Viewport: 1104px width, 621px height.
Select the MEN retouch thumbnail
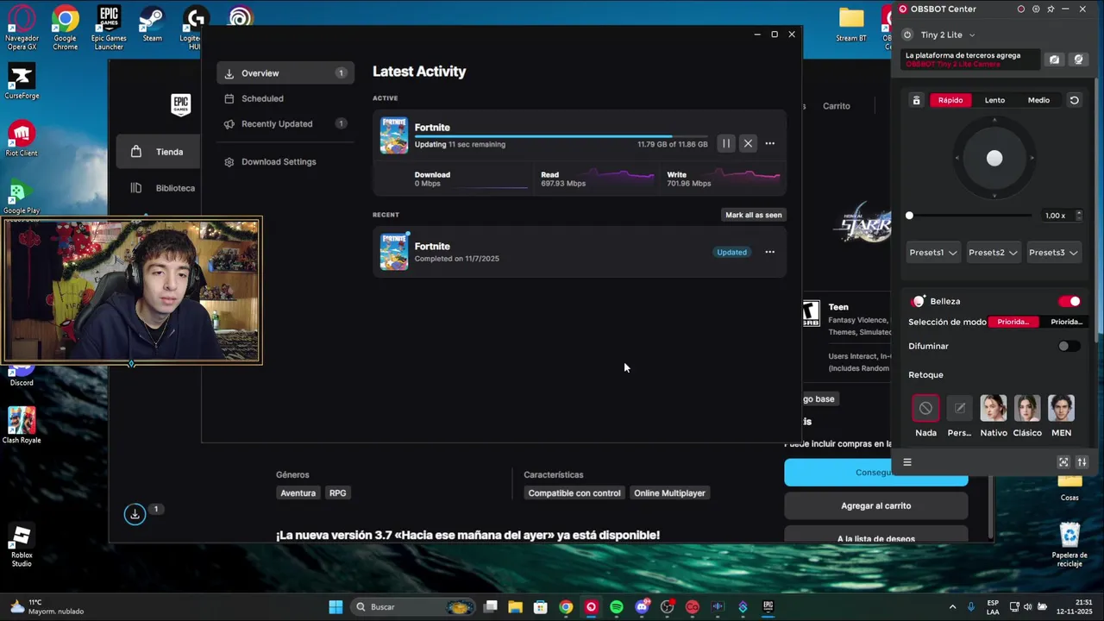(1061, 408)
